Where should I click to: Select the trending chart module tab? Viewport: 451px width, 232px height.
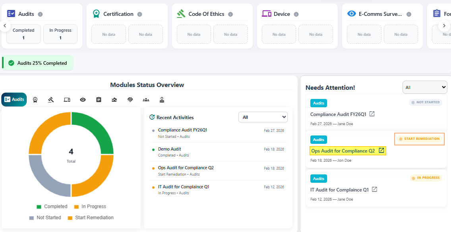[x=114, y=100]
